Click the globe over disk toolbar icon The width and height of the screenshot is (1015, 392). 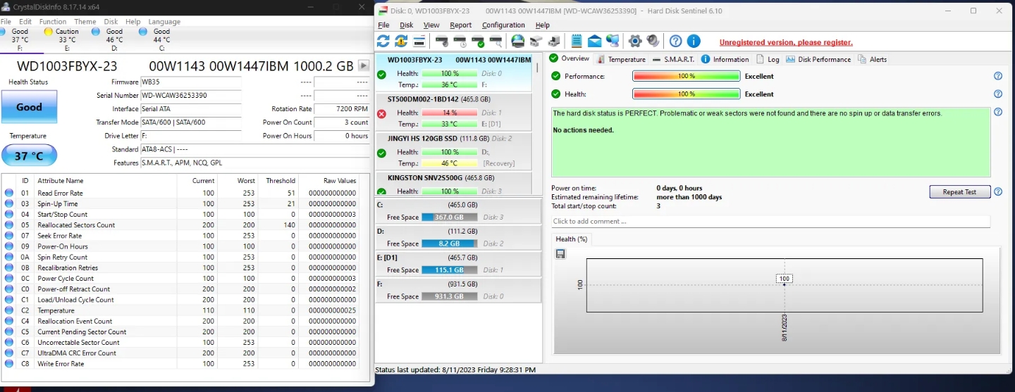(x=518, y=41)
